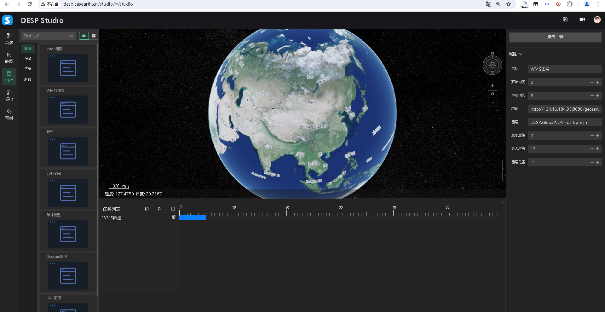
Task: Click the compass navigation control
Action: [x=492, y=65]
